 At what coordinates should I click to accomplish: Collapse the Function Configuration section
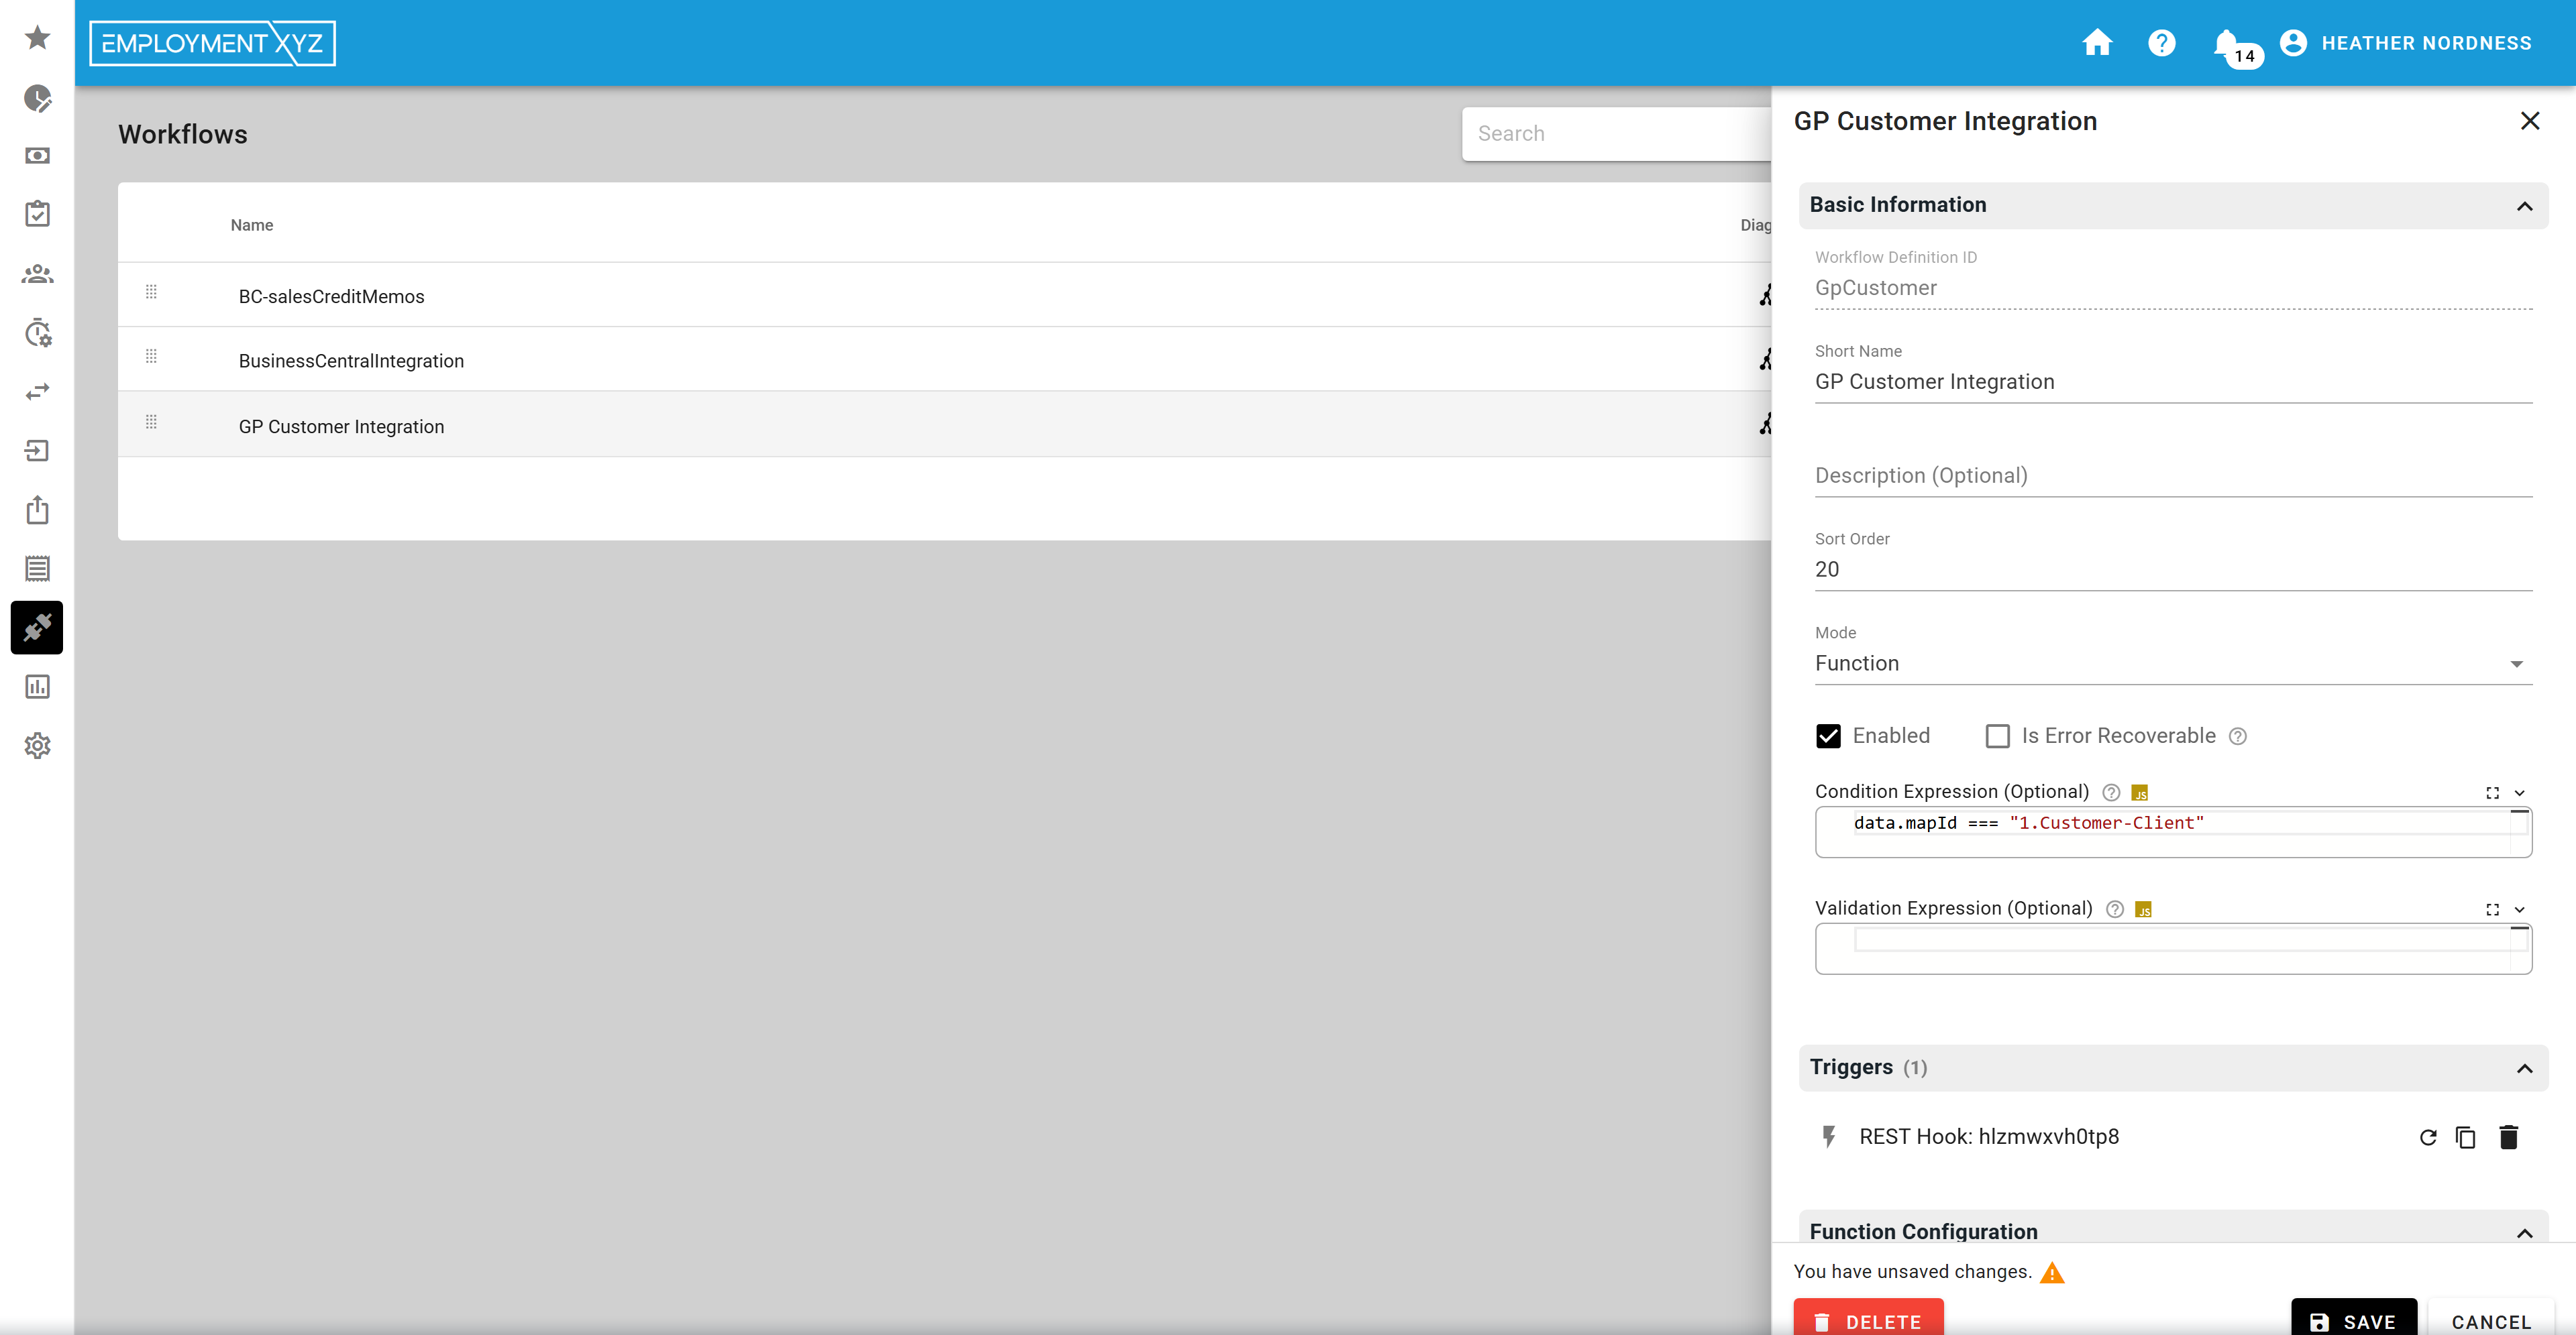click(2524, 1233)
